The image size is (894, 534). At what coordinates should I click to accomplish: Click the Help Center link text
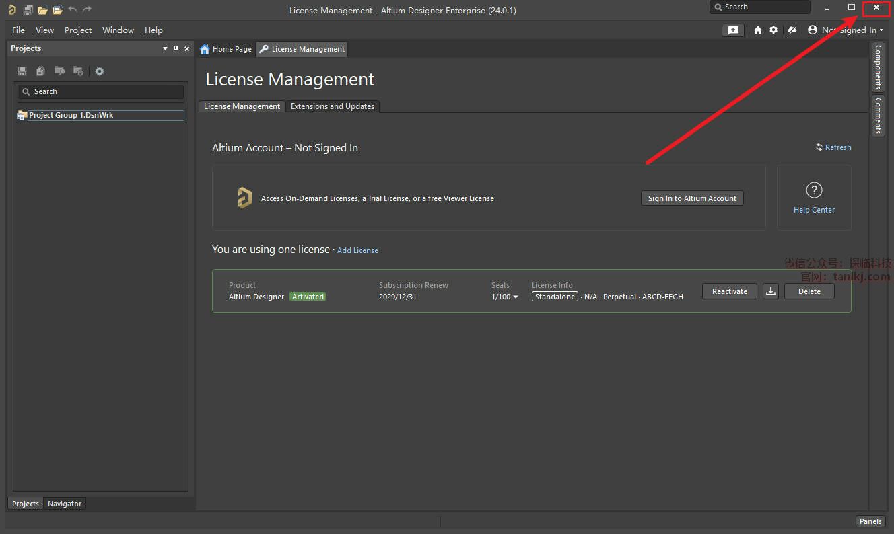[x=814, y=210]
